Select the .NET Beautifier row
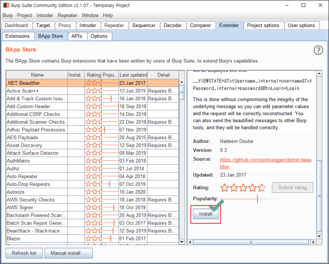Image resolution: width=329 pixels, height=264 pixels. pyautogui.click(x=92, y=83)
